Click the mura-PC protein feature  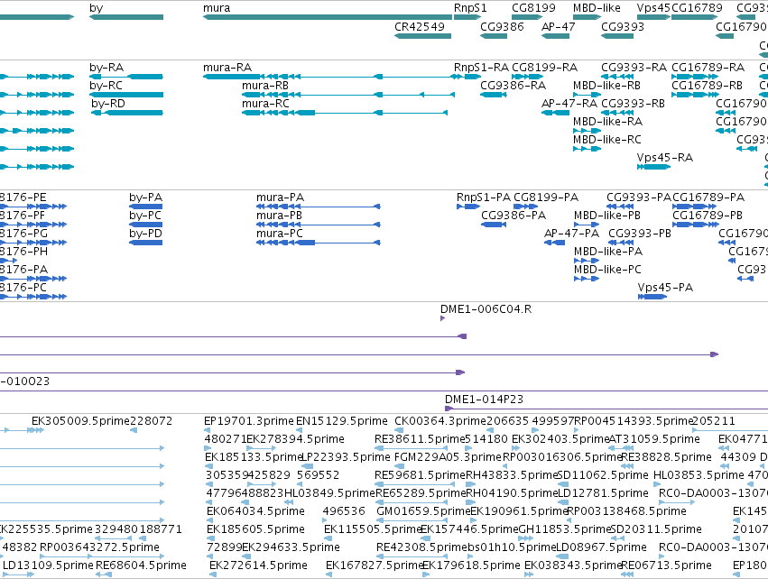319,243
